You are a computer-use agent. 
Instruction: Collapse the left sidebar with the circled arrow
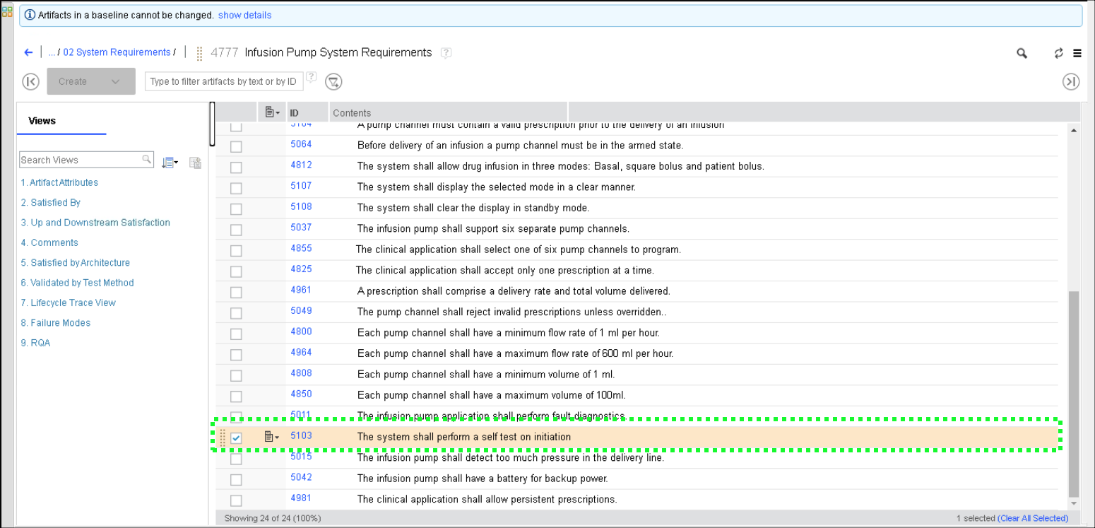click(x=31, y=82)
